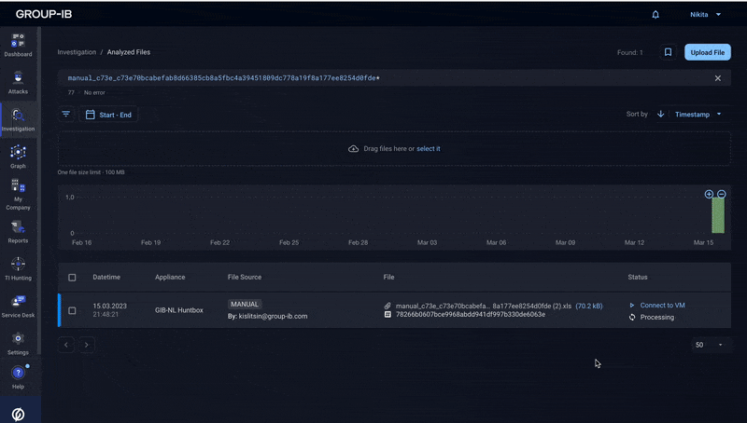Click the 78266b0607bce... hash value
Screen dimensions: 747x423
(471, 314)
